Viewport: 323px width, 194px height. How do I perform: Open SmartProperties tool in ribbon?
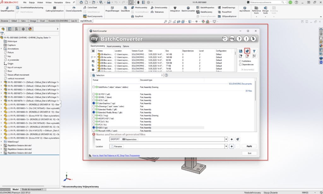point(7,9)
